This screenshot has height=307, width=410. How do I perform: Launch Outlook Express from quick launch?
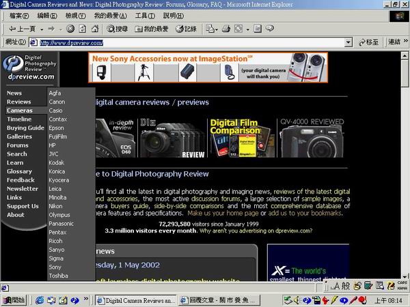51,300
